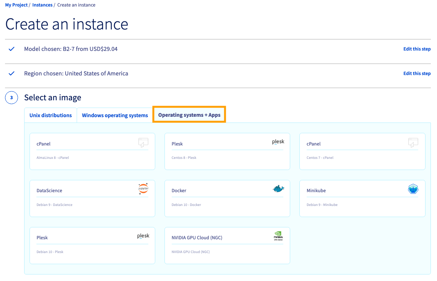Click the Create an instance breadcrumb text
The width and height of the screenshot is (437, 281).
click(76, 5)
